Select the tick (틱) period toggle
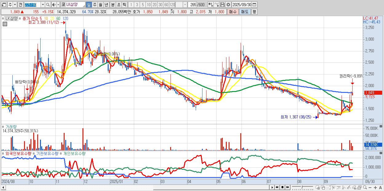Viewport: 384px width, 191px height. click(x=124, y=5)
